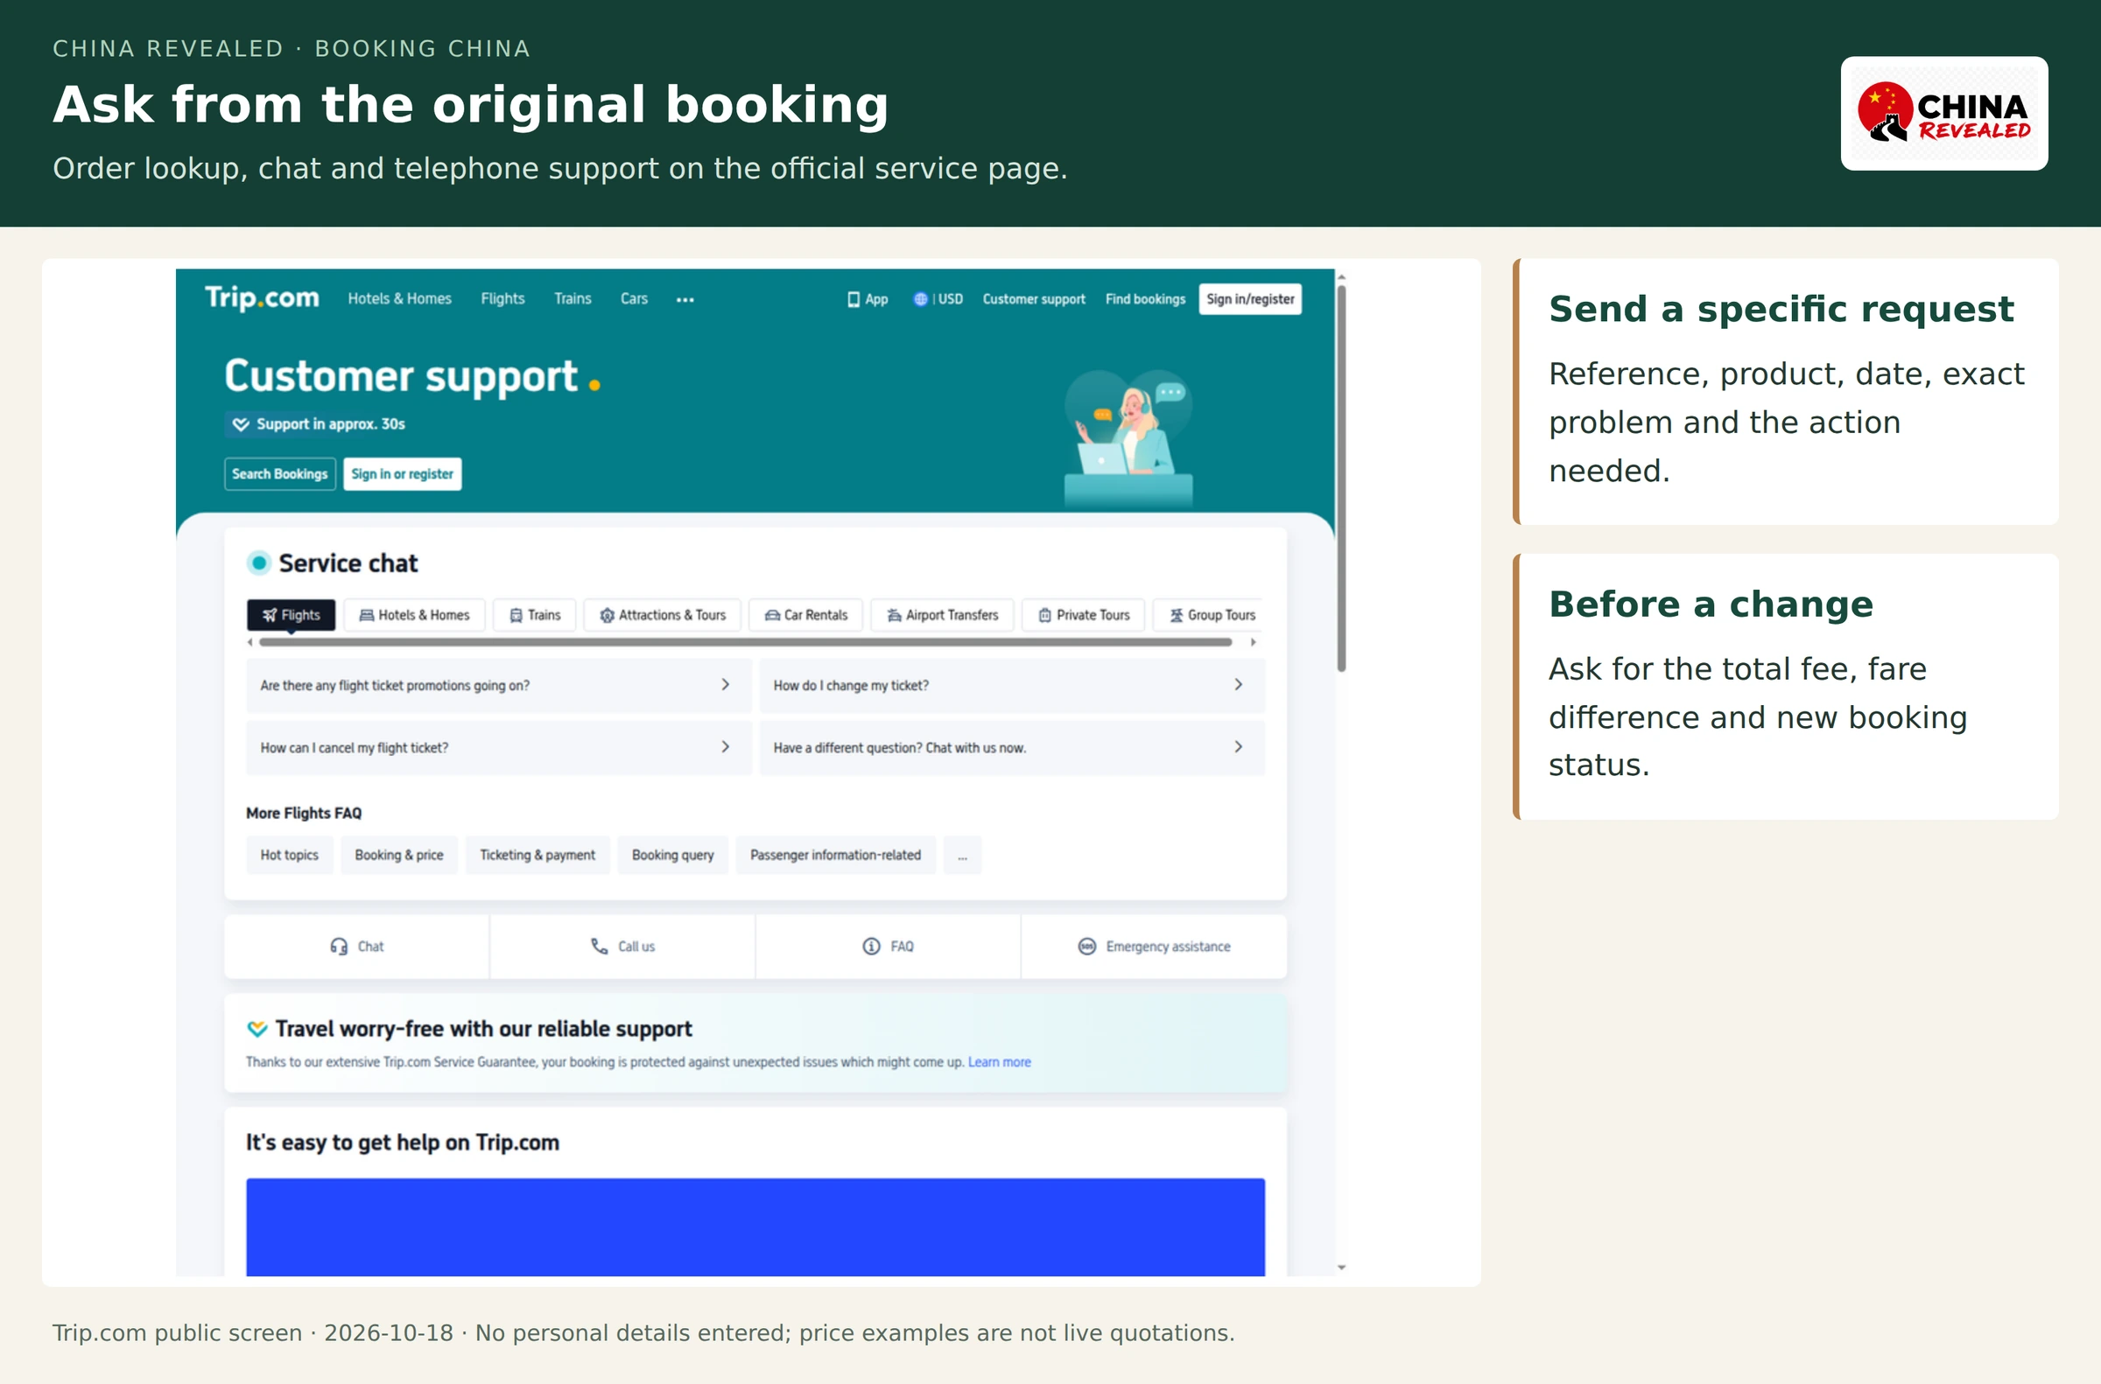Open Trains in the top navigation
Image resolution: width=2101 pixels, height=1384 pixels.
tap(573, 299)
